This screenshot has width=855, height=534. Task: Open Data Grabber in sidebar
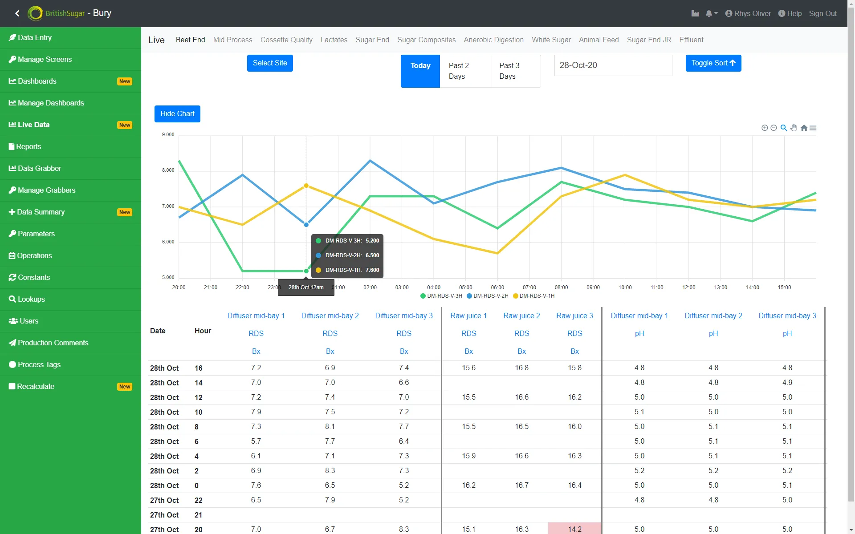(x=70, y=169)
